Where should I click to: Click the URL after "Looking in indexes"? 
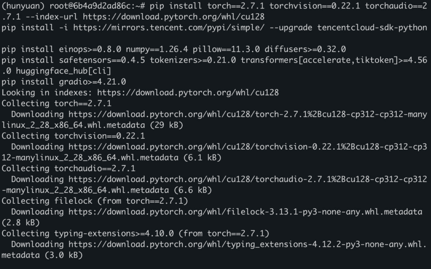click(x=188, y=92)
